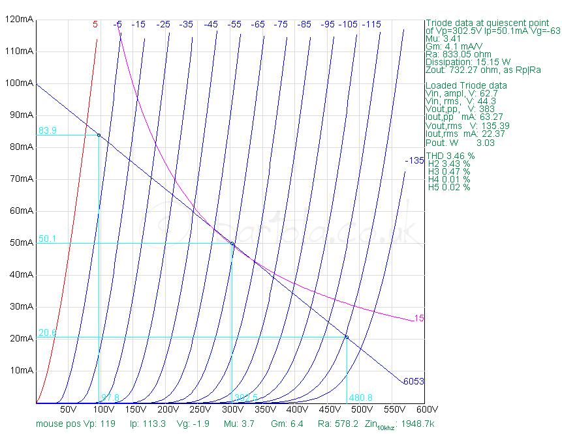The height and width of the screenshot is (434, 562).
Task: Click the magenta 15 dissipation curve label
Action: 419,318
